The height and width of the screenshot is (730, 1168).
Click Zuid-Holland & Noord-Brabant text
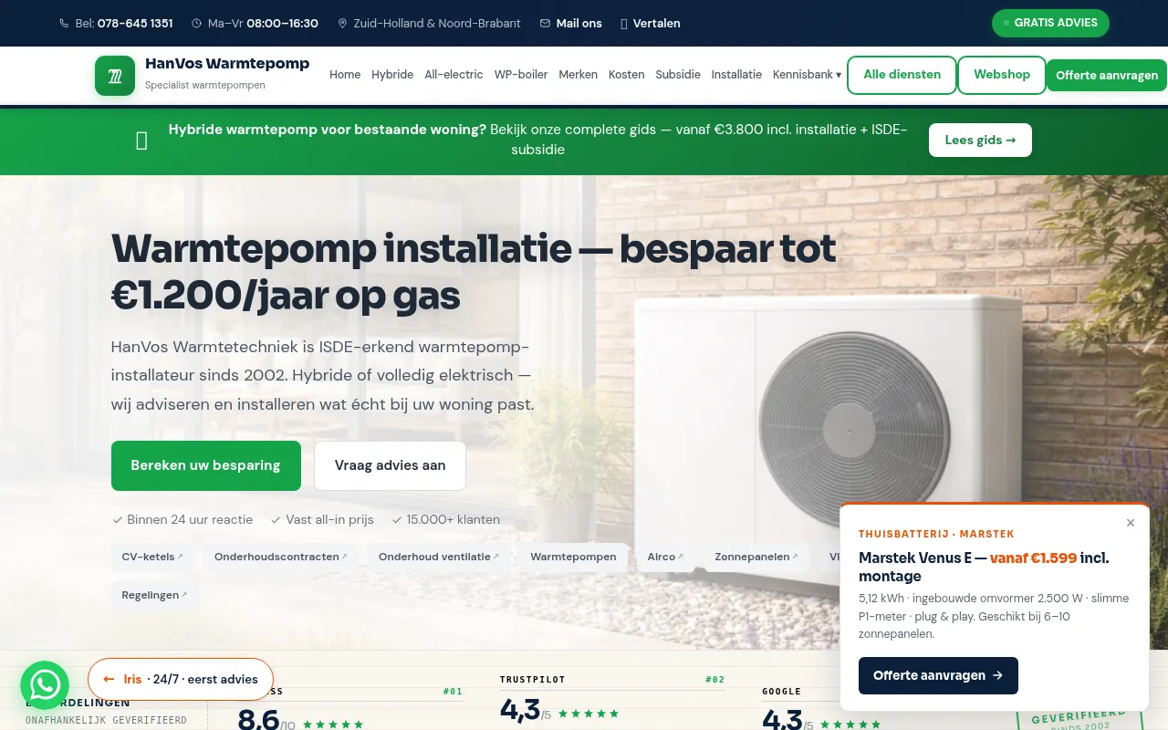(437, 24)
